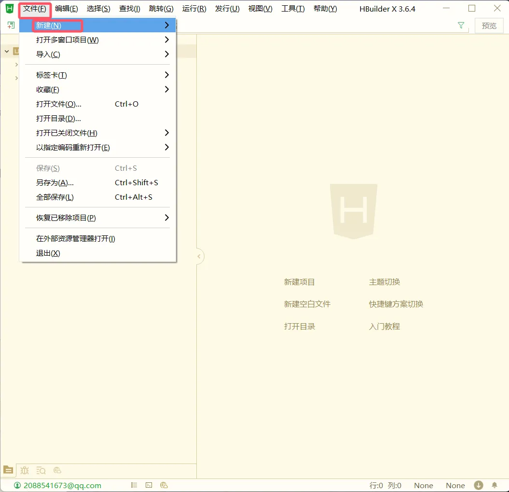Select 全部保存(L) menu entry
Viewport: 509px width, 492px height.
pyautogui.click(x=97, y=197)
